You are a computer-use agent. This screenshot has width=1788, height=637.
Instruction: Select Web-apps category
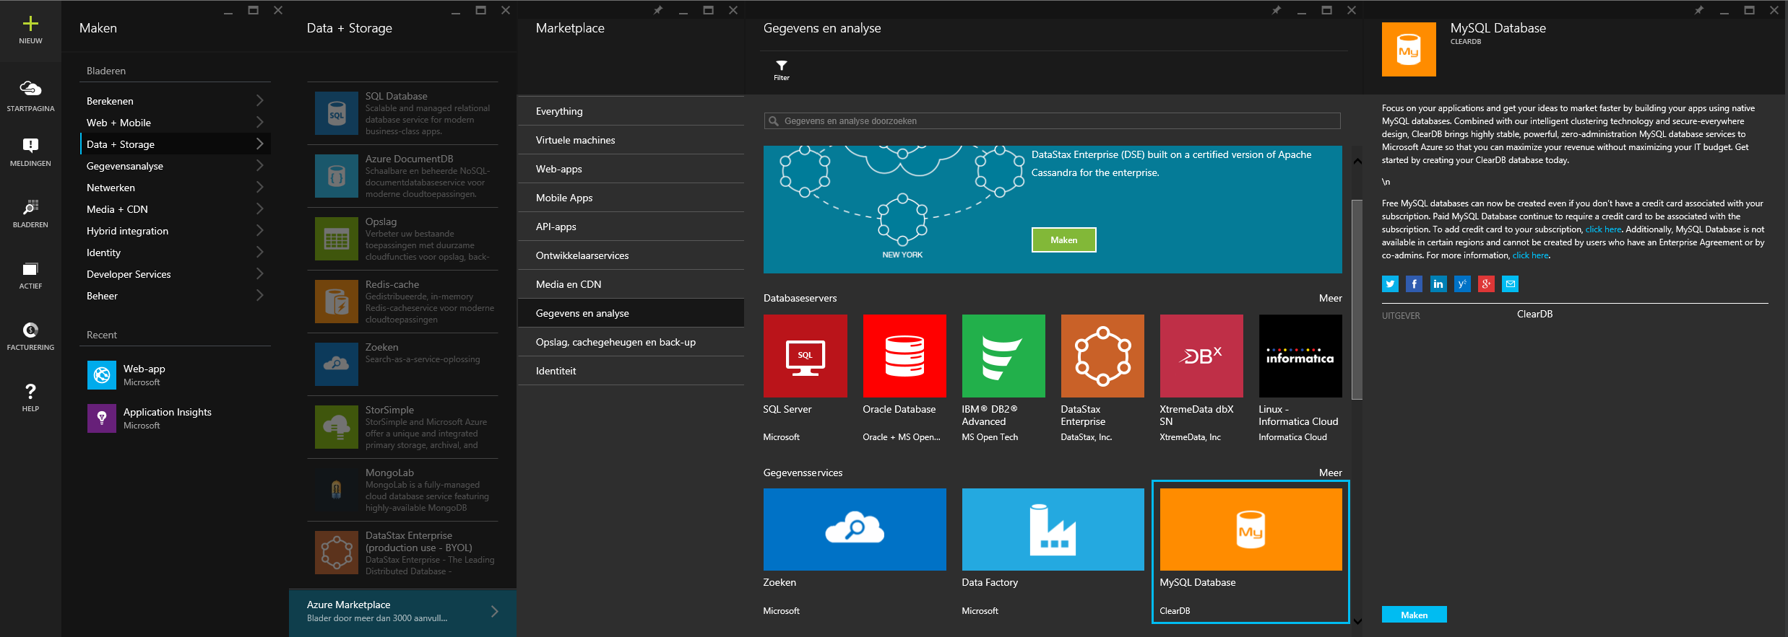631,169
